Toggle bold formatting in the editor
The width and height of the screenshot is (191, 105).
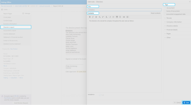(x=90, y=17)
